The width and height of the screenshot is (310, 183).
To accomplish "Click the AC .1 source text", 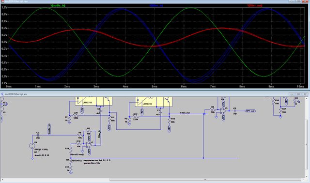I will [37, 152].
